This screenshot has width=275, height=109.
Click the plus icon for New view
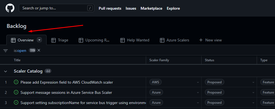[201, 40]
